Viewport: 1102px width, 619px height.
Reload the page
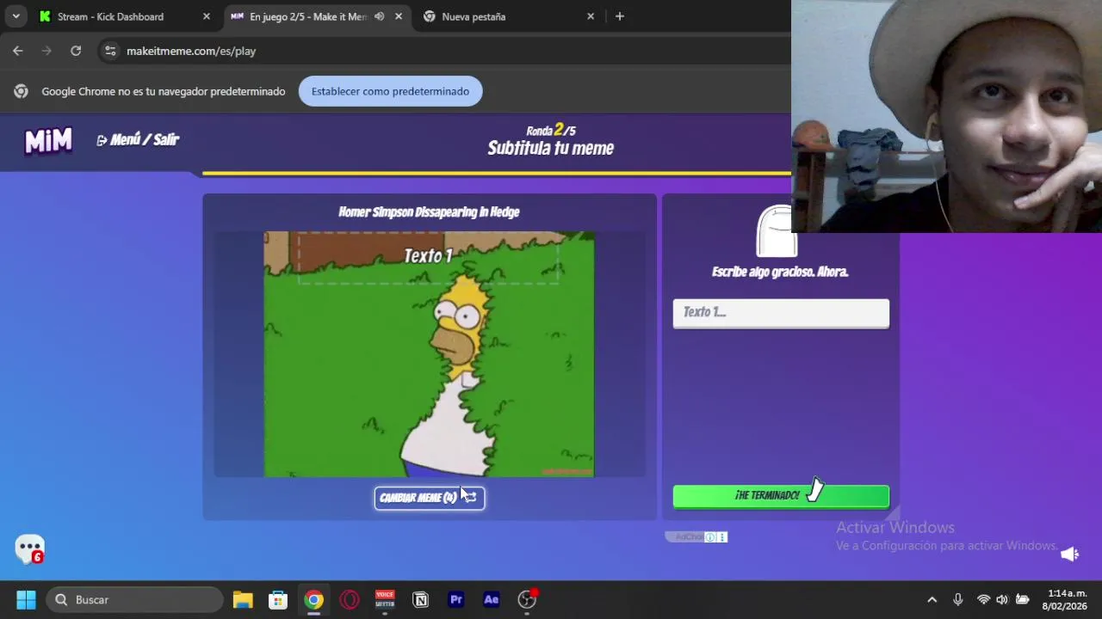point(76,51)
